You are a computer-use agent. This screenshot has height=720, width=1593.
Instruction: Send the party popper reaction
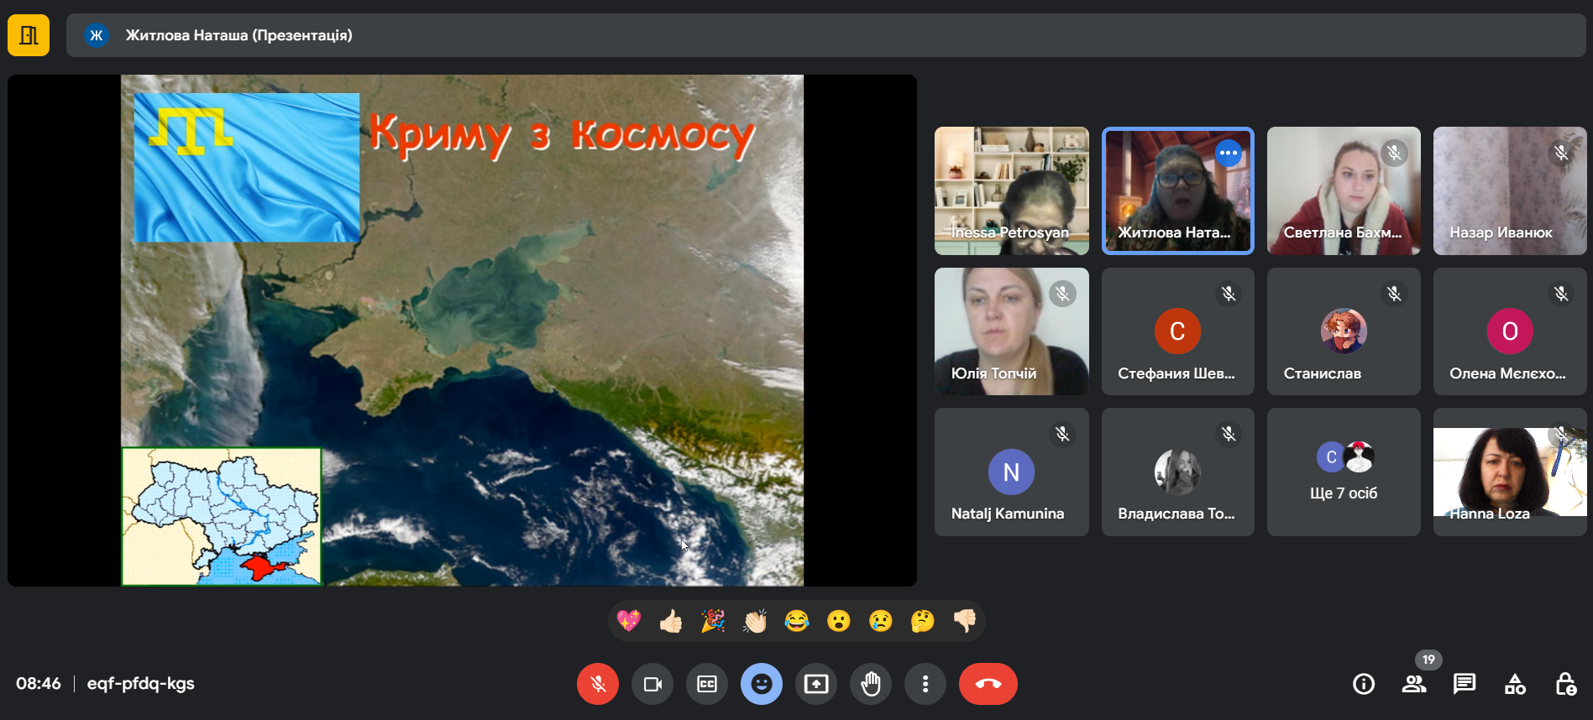click(713, 621)
